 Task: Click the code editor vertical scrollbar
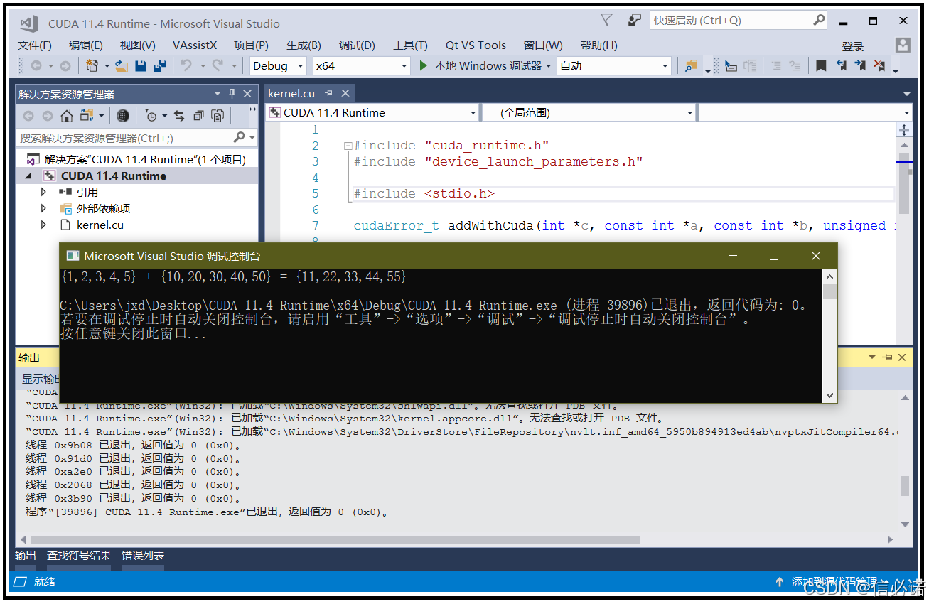[904, 184]
